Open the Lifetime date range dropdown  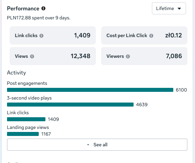(x=169, y=8)
